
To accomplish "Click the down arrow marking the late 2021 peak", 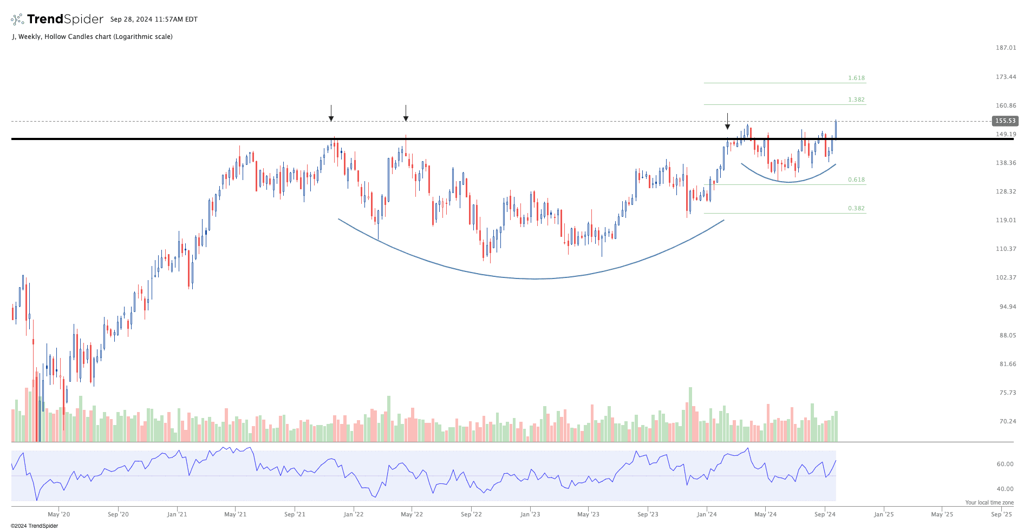I will (x=331, y=114).
